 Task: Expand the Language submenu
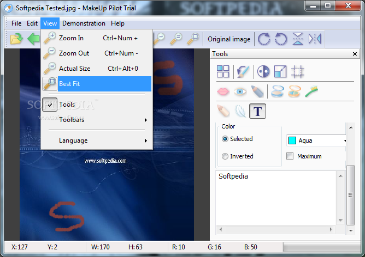[97, 140]
